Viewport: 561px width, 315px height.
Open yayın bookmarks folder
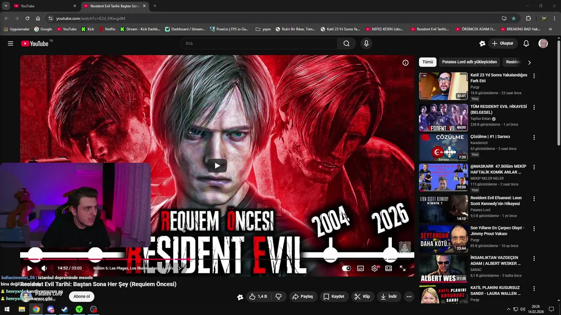pyautogui.click(x=263, y=29)
